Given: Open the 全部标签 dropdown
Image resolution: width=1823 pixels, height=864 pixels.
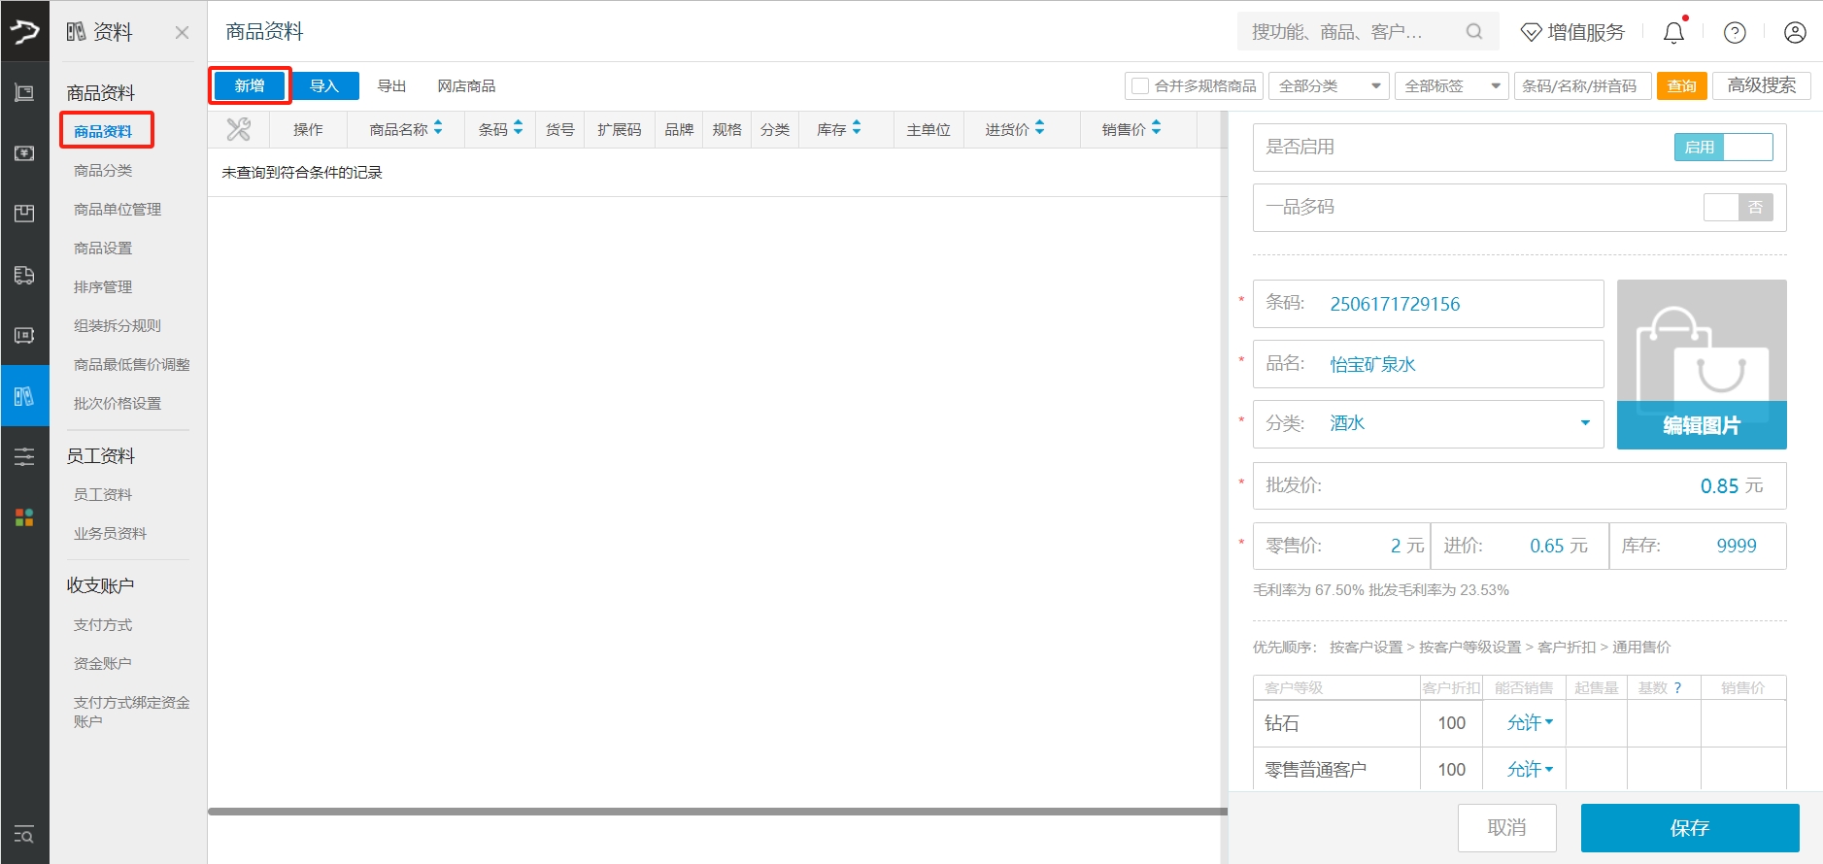Looking at the screenshot, I should pos(1451,86).
